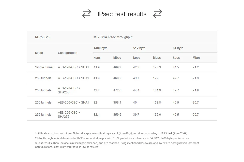The width and height of the screenshot is (244, 162).
Task: Click the right double-arrow icon beside title
Action: (x=157, y=14)
